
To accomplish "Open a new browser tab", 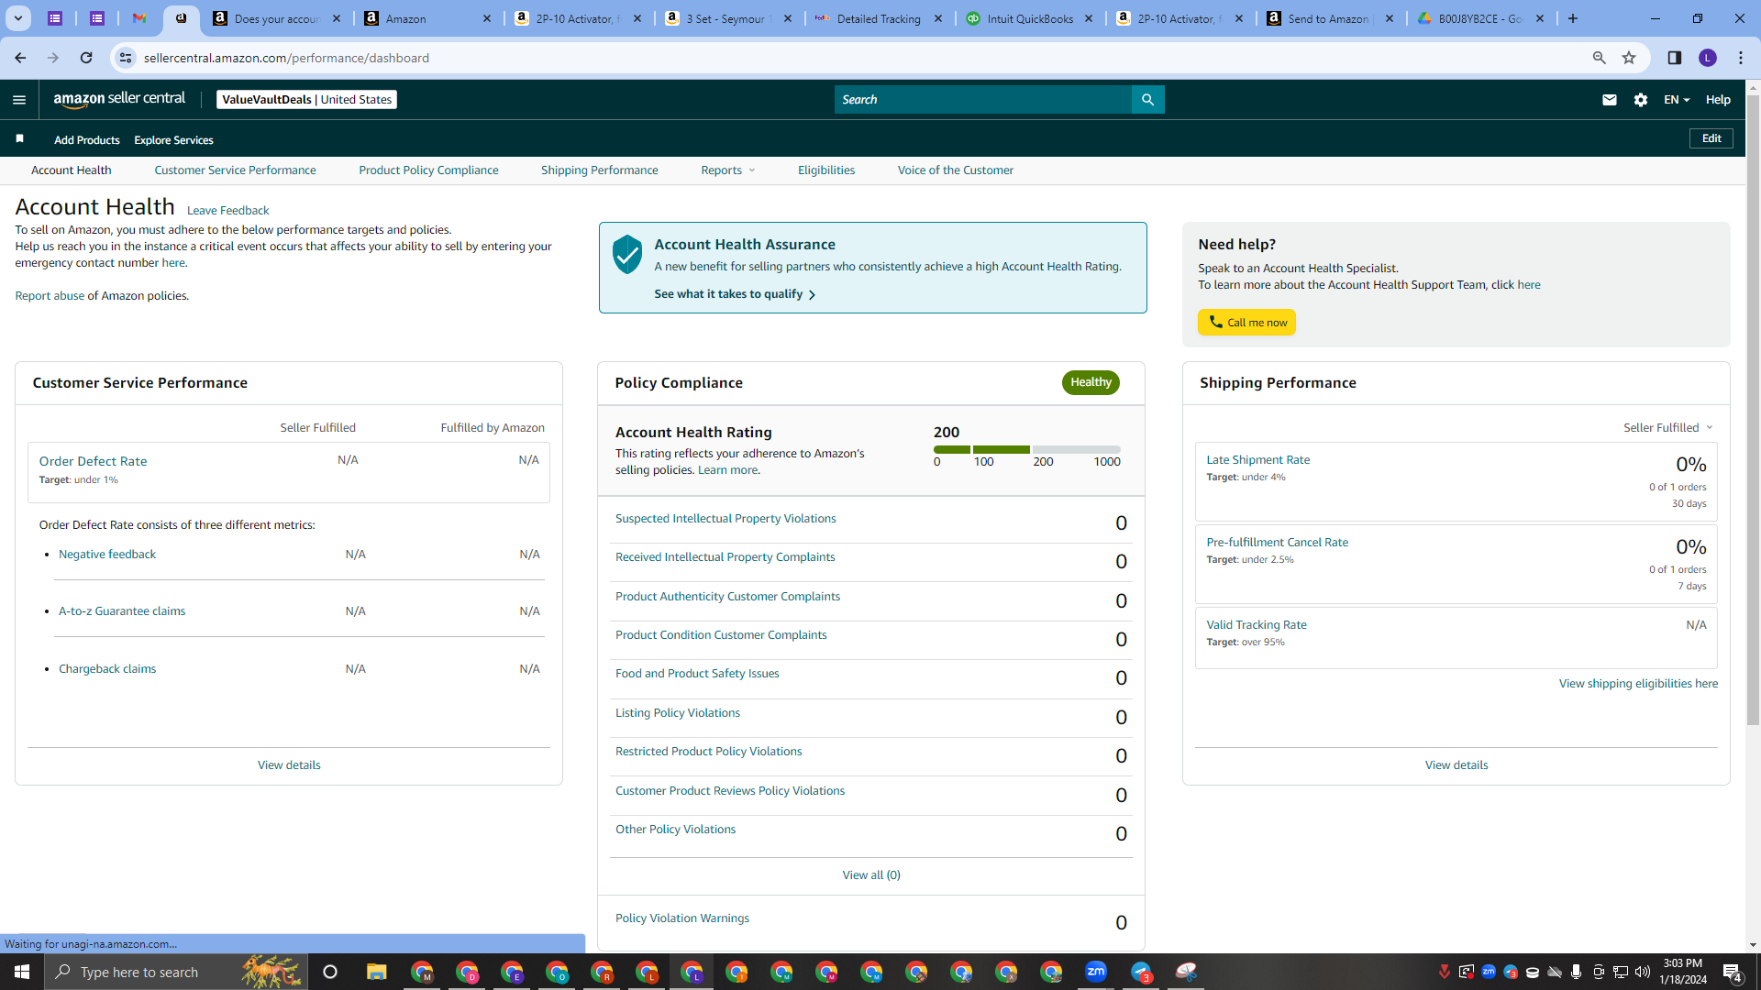I will [1573, 18].
